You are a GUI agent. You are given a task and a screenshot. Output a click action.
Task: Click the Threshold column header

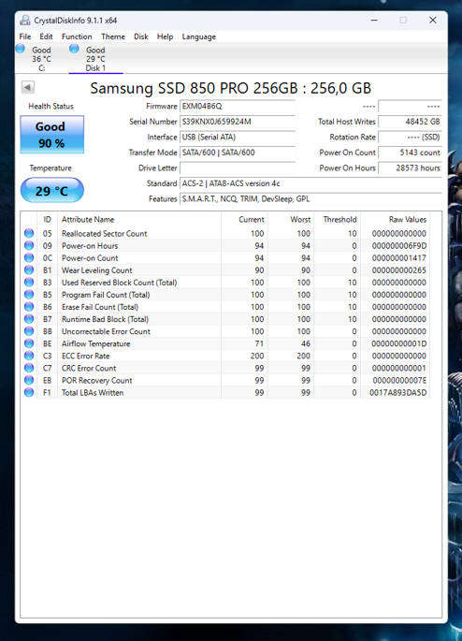coord(337,220)
